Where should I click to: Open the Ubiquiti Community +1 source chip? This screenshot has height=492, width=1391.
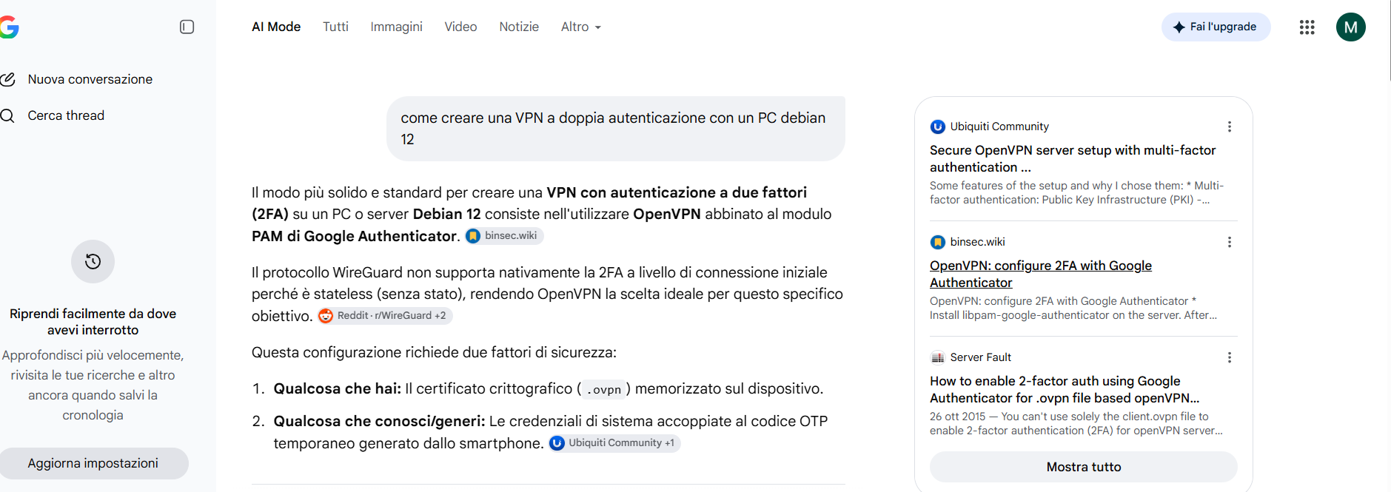pyautogui.click(x=614, y=443)
